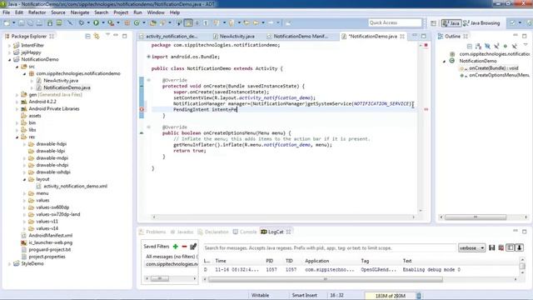Screen dimensions: 533x300
Task: Open the Package Explorer View Menu
Action: tap(107, 35)
